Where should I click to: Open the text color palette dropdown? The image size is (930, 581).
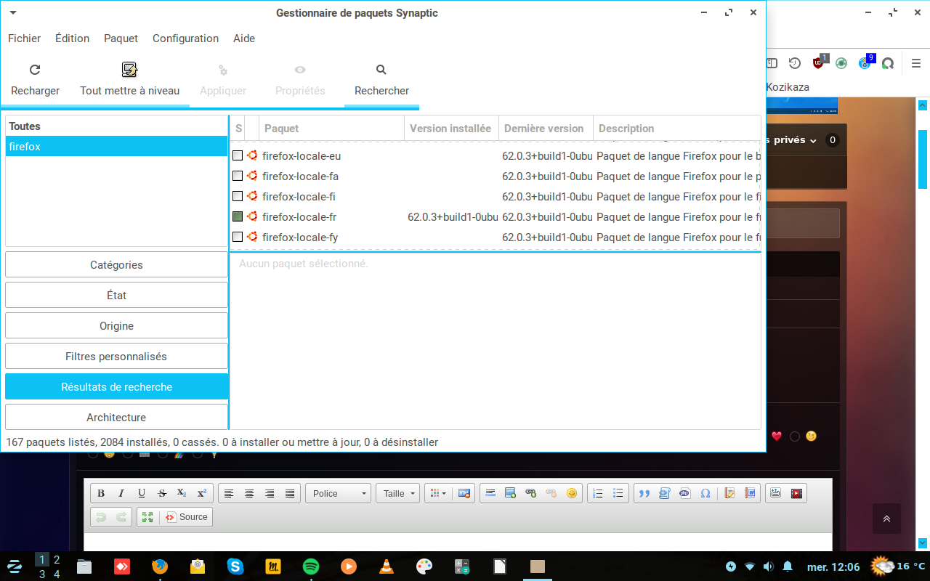tap(438, 494)
